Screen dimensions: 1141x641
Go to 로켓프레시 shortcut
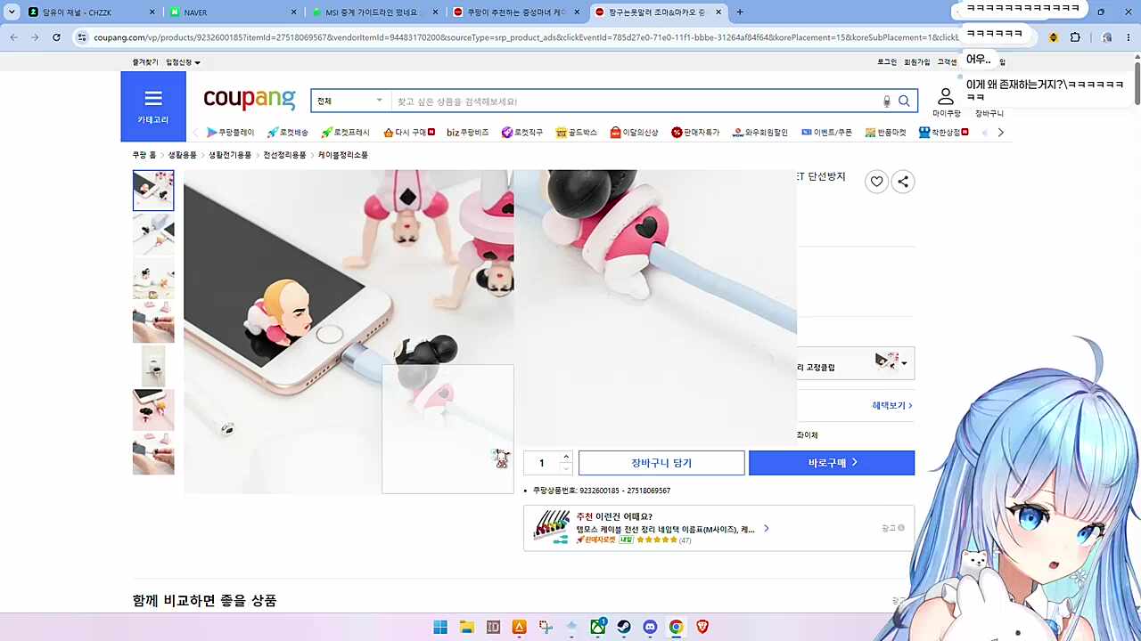[346, 133]
